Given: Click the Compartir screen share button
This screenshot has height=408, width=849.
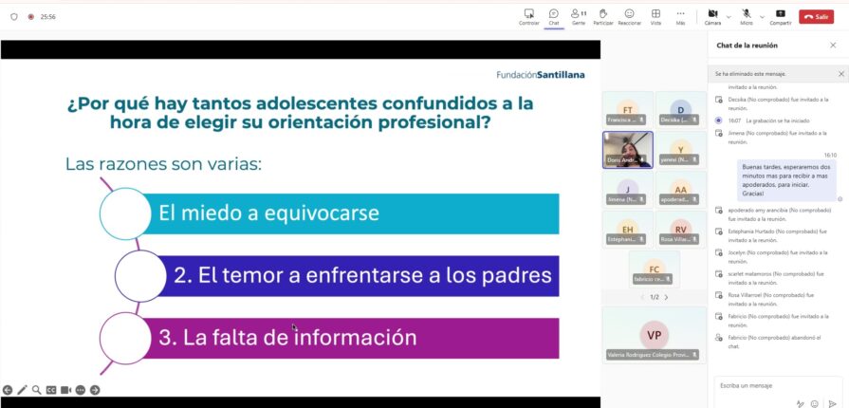Looking at the screenshot, I should tap(780, 16).
